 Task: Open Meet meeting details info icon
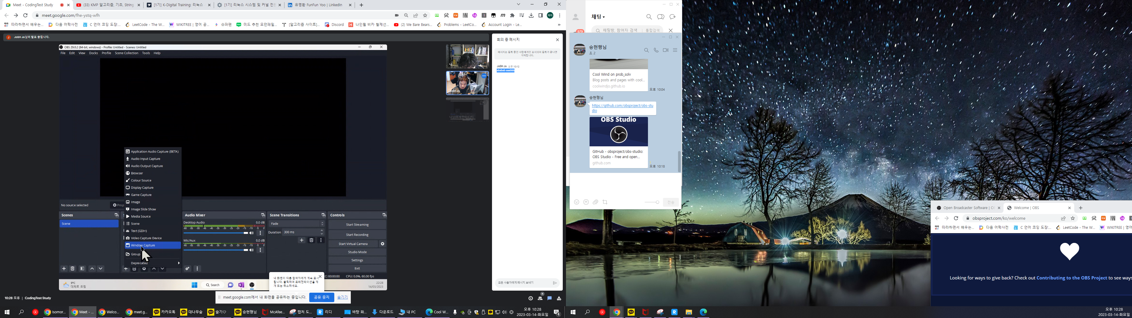pos(530,298)
